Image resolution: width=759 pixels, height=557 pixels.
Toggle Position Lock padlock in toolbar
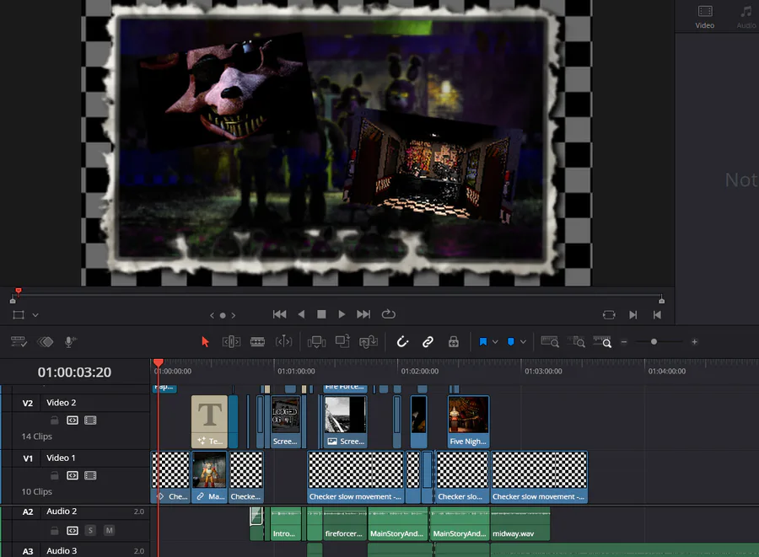tap(454, 342)
